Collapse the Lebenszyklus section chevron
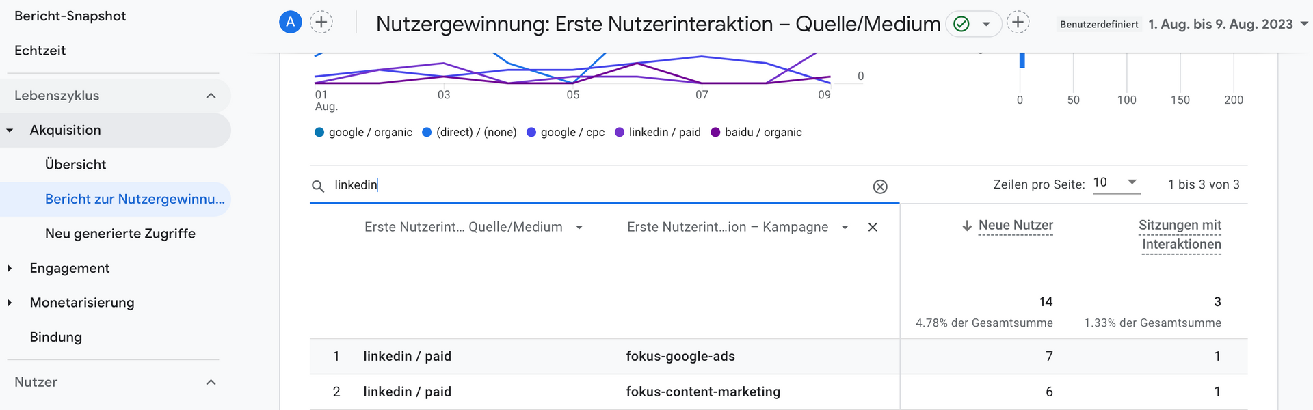Image resolution: width=1313 pixels, height=410 pixels. pos(211,96)
